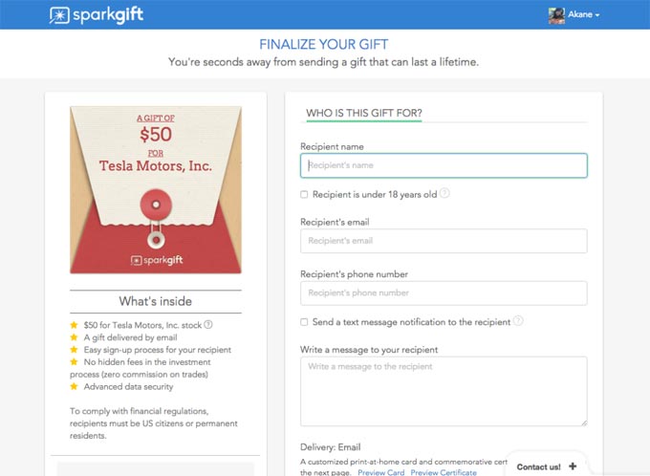Click help icon next to text notification

tap(518, 321)
